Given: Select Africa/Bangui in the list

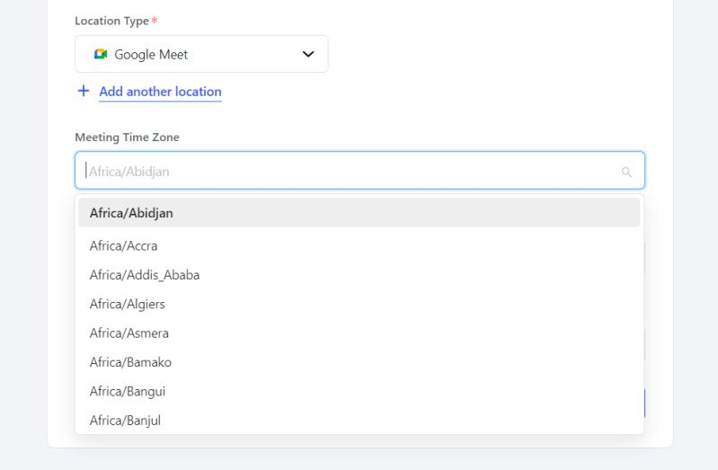Looking at the screenshot, I should click(x=128, y=391).
